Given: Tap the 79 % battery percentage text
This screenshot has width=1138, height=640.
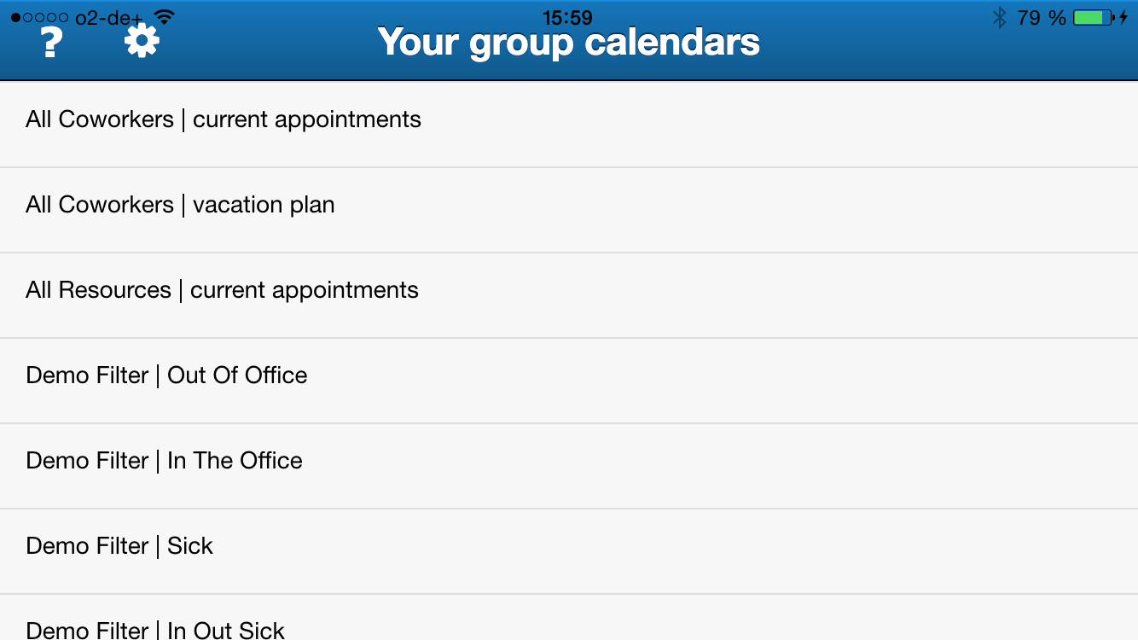Looking at the screenshot, I should click(x=1042, y=17).
